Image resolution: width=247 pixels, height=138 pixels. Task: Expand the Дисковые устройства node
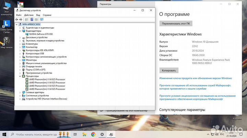coord(20,38)
